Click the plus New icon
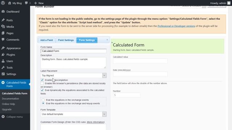Image resolution: width=232 pixels, height=130 pixels. [36, 3]
